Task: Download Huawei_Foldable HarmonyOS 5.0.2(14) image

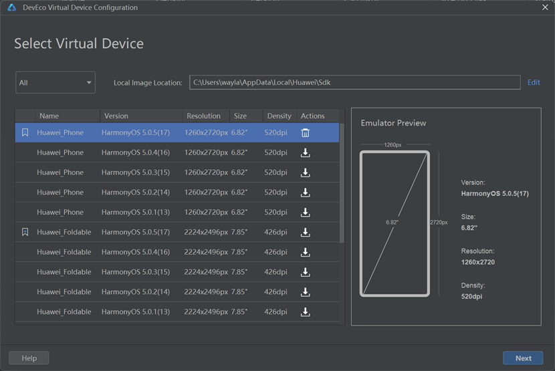Action: (305, 291)
